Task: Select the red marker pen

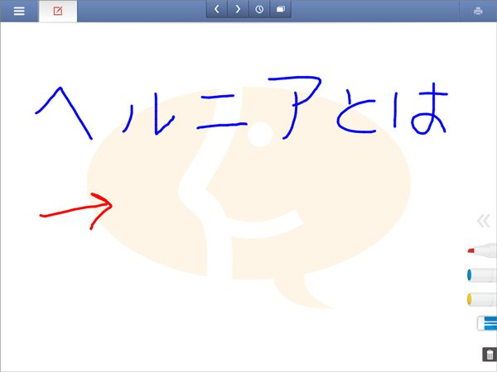Action: (x=482, y=250)
